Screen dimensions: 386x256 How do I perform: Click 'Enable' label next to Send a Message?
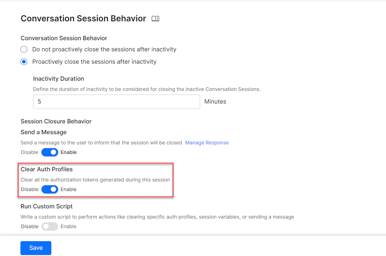pyautogui.click(x=68, y=152)
